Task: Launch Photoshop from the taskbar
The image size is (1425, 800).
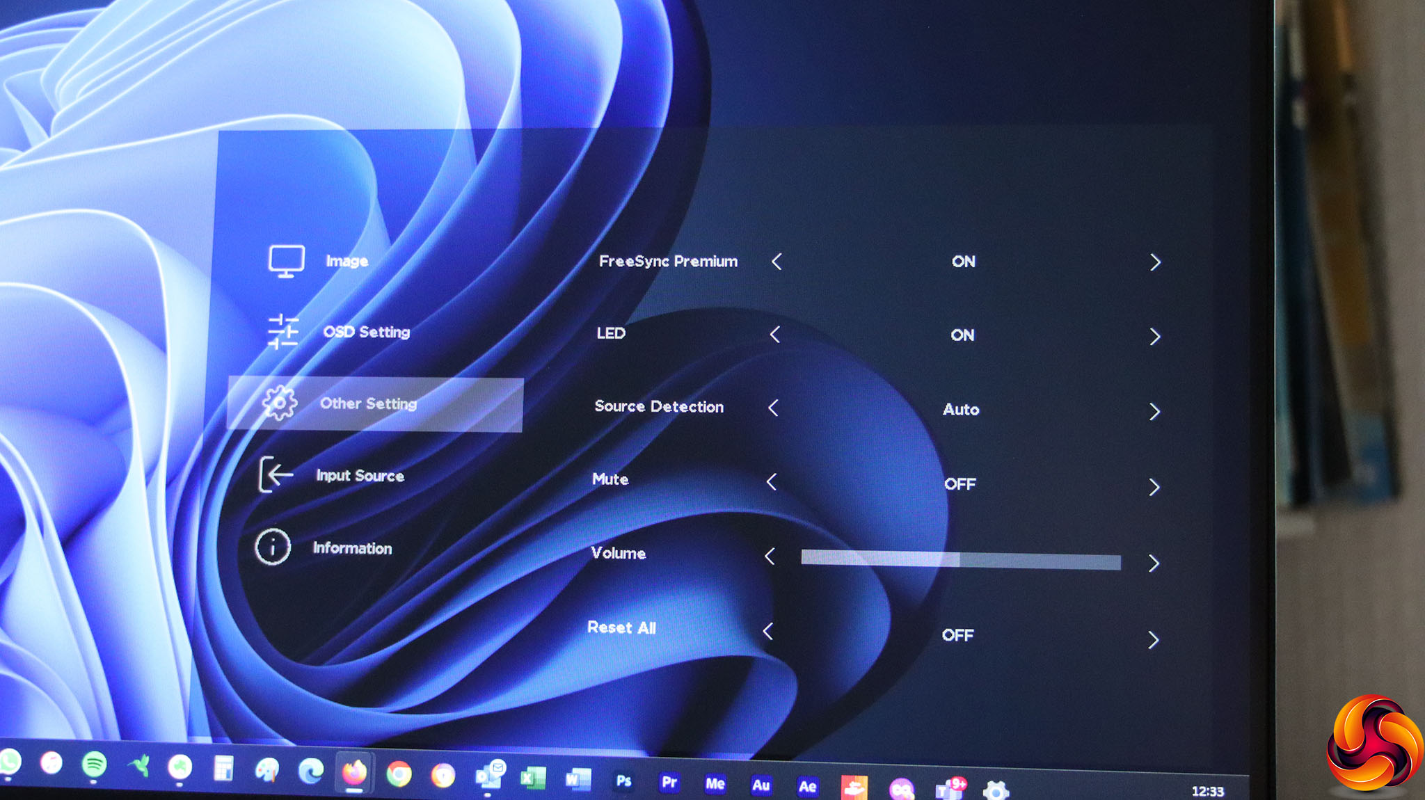Action: click(x=623, y=781)
